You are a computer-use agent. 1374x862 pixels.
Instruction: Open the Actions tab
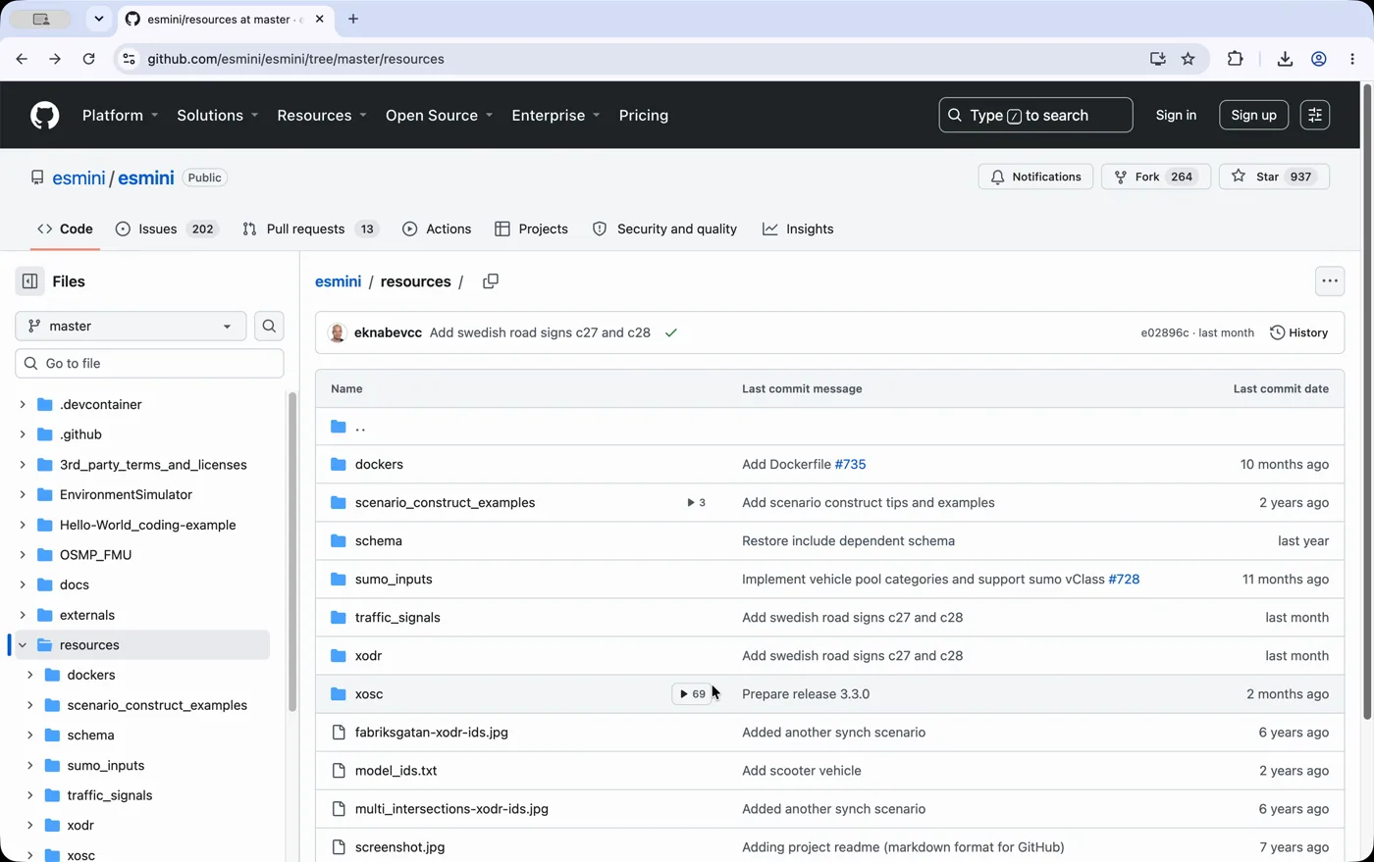pos(437,228)
